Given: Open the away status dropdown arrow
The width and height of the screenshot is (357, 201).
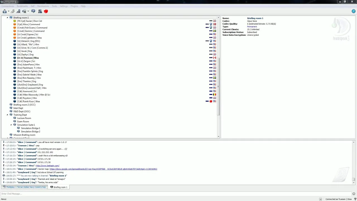Looking at the screenshot, I should tap(9, 11).
